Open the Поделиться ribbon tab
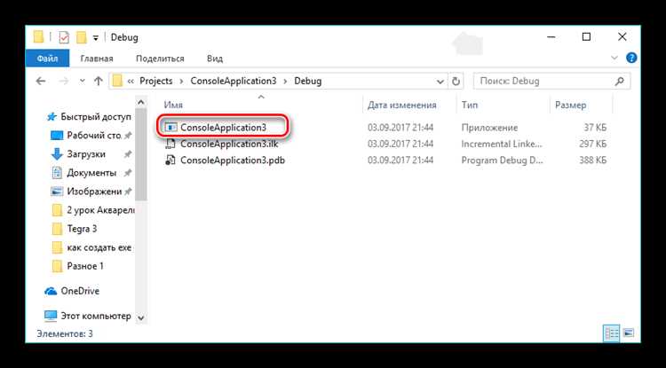Screen dimensions: 666x368 pos(160,59)
